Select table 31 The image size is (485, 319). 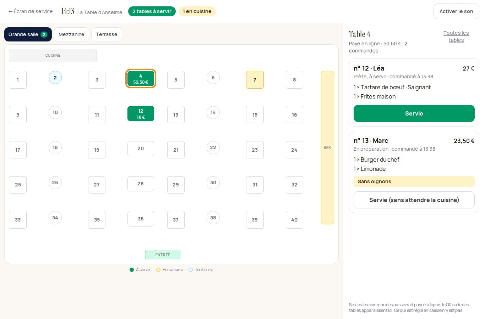coord(255,185)
